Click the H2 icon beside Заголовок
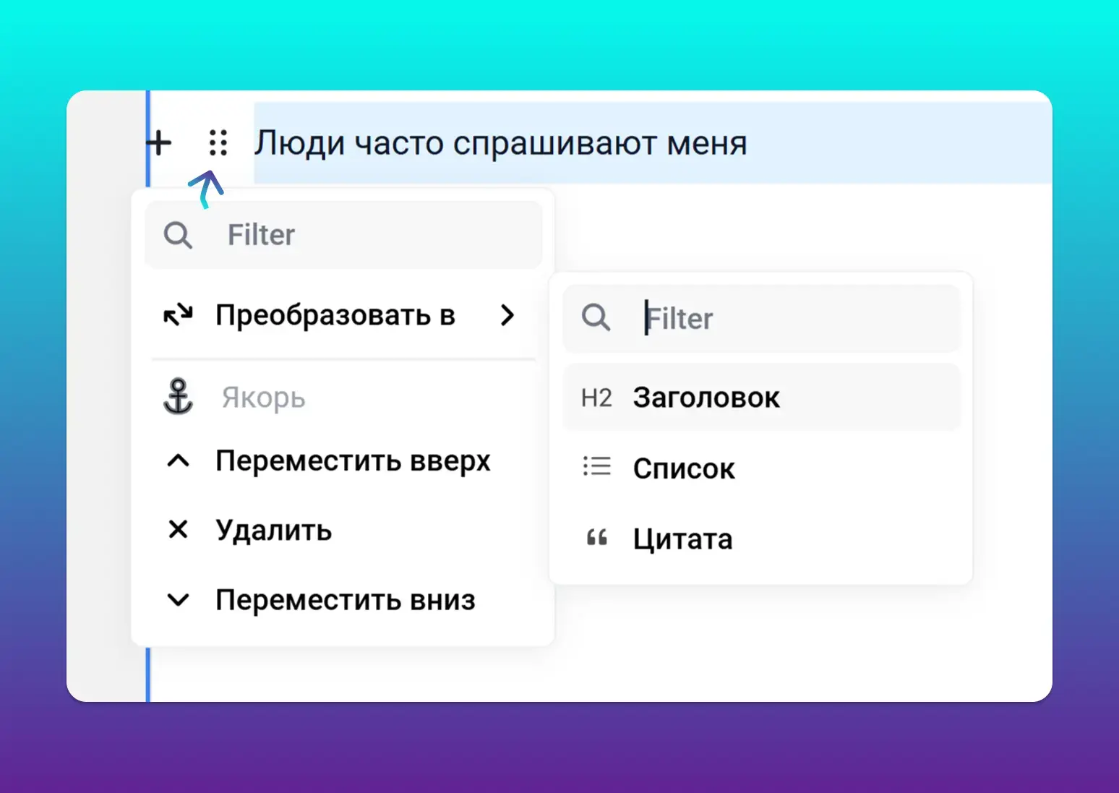 [596, 398]
